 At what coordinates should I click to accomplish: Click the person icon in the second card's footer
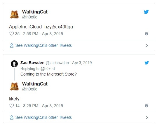12,117
